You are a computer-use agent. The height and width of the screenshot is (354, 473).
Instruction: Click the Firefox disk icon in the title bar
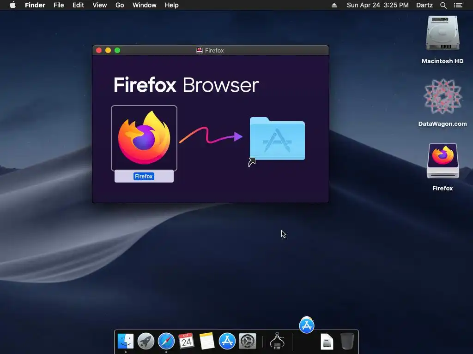[200, 50]
